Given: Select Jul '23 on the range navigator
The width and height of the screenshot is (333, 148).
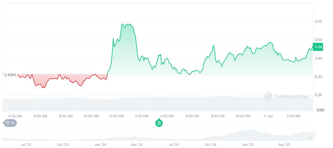Looking at the screenshot, I should pos(26,145).
